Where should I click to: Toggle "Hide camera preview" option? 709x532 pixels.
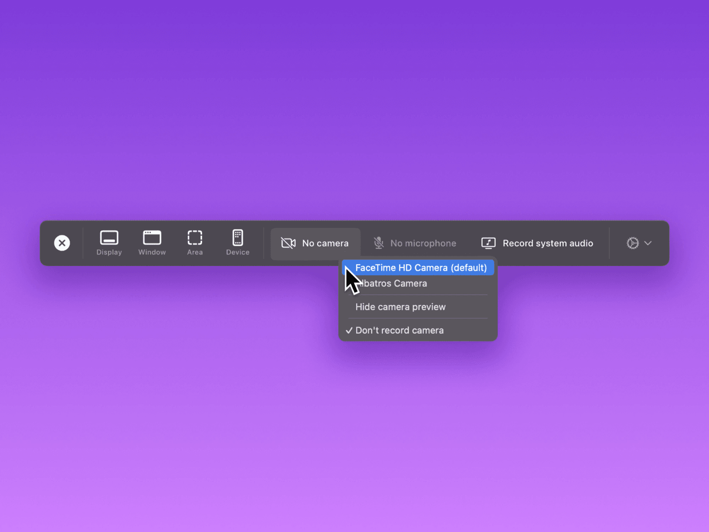pos(401,307)
